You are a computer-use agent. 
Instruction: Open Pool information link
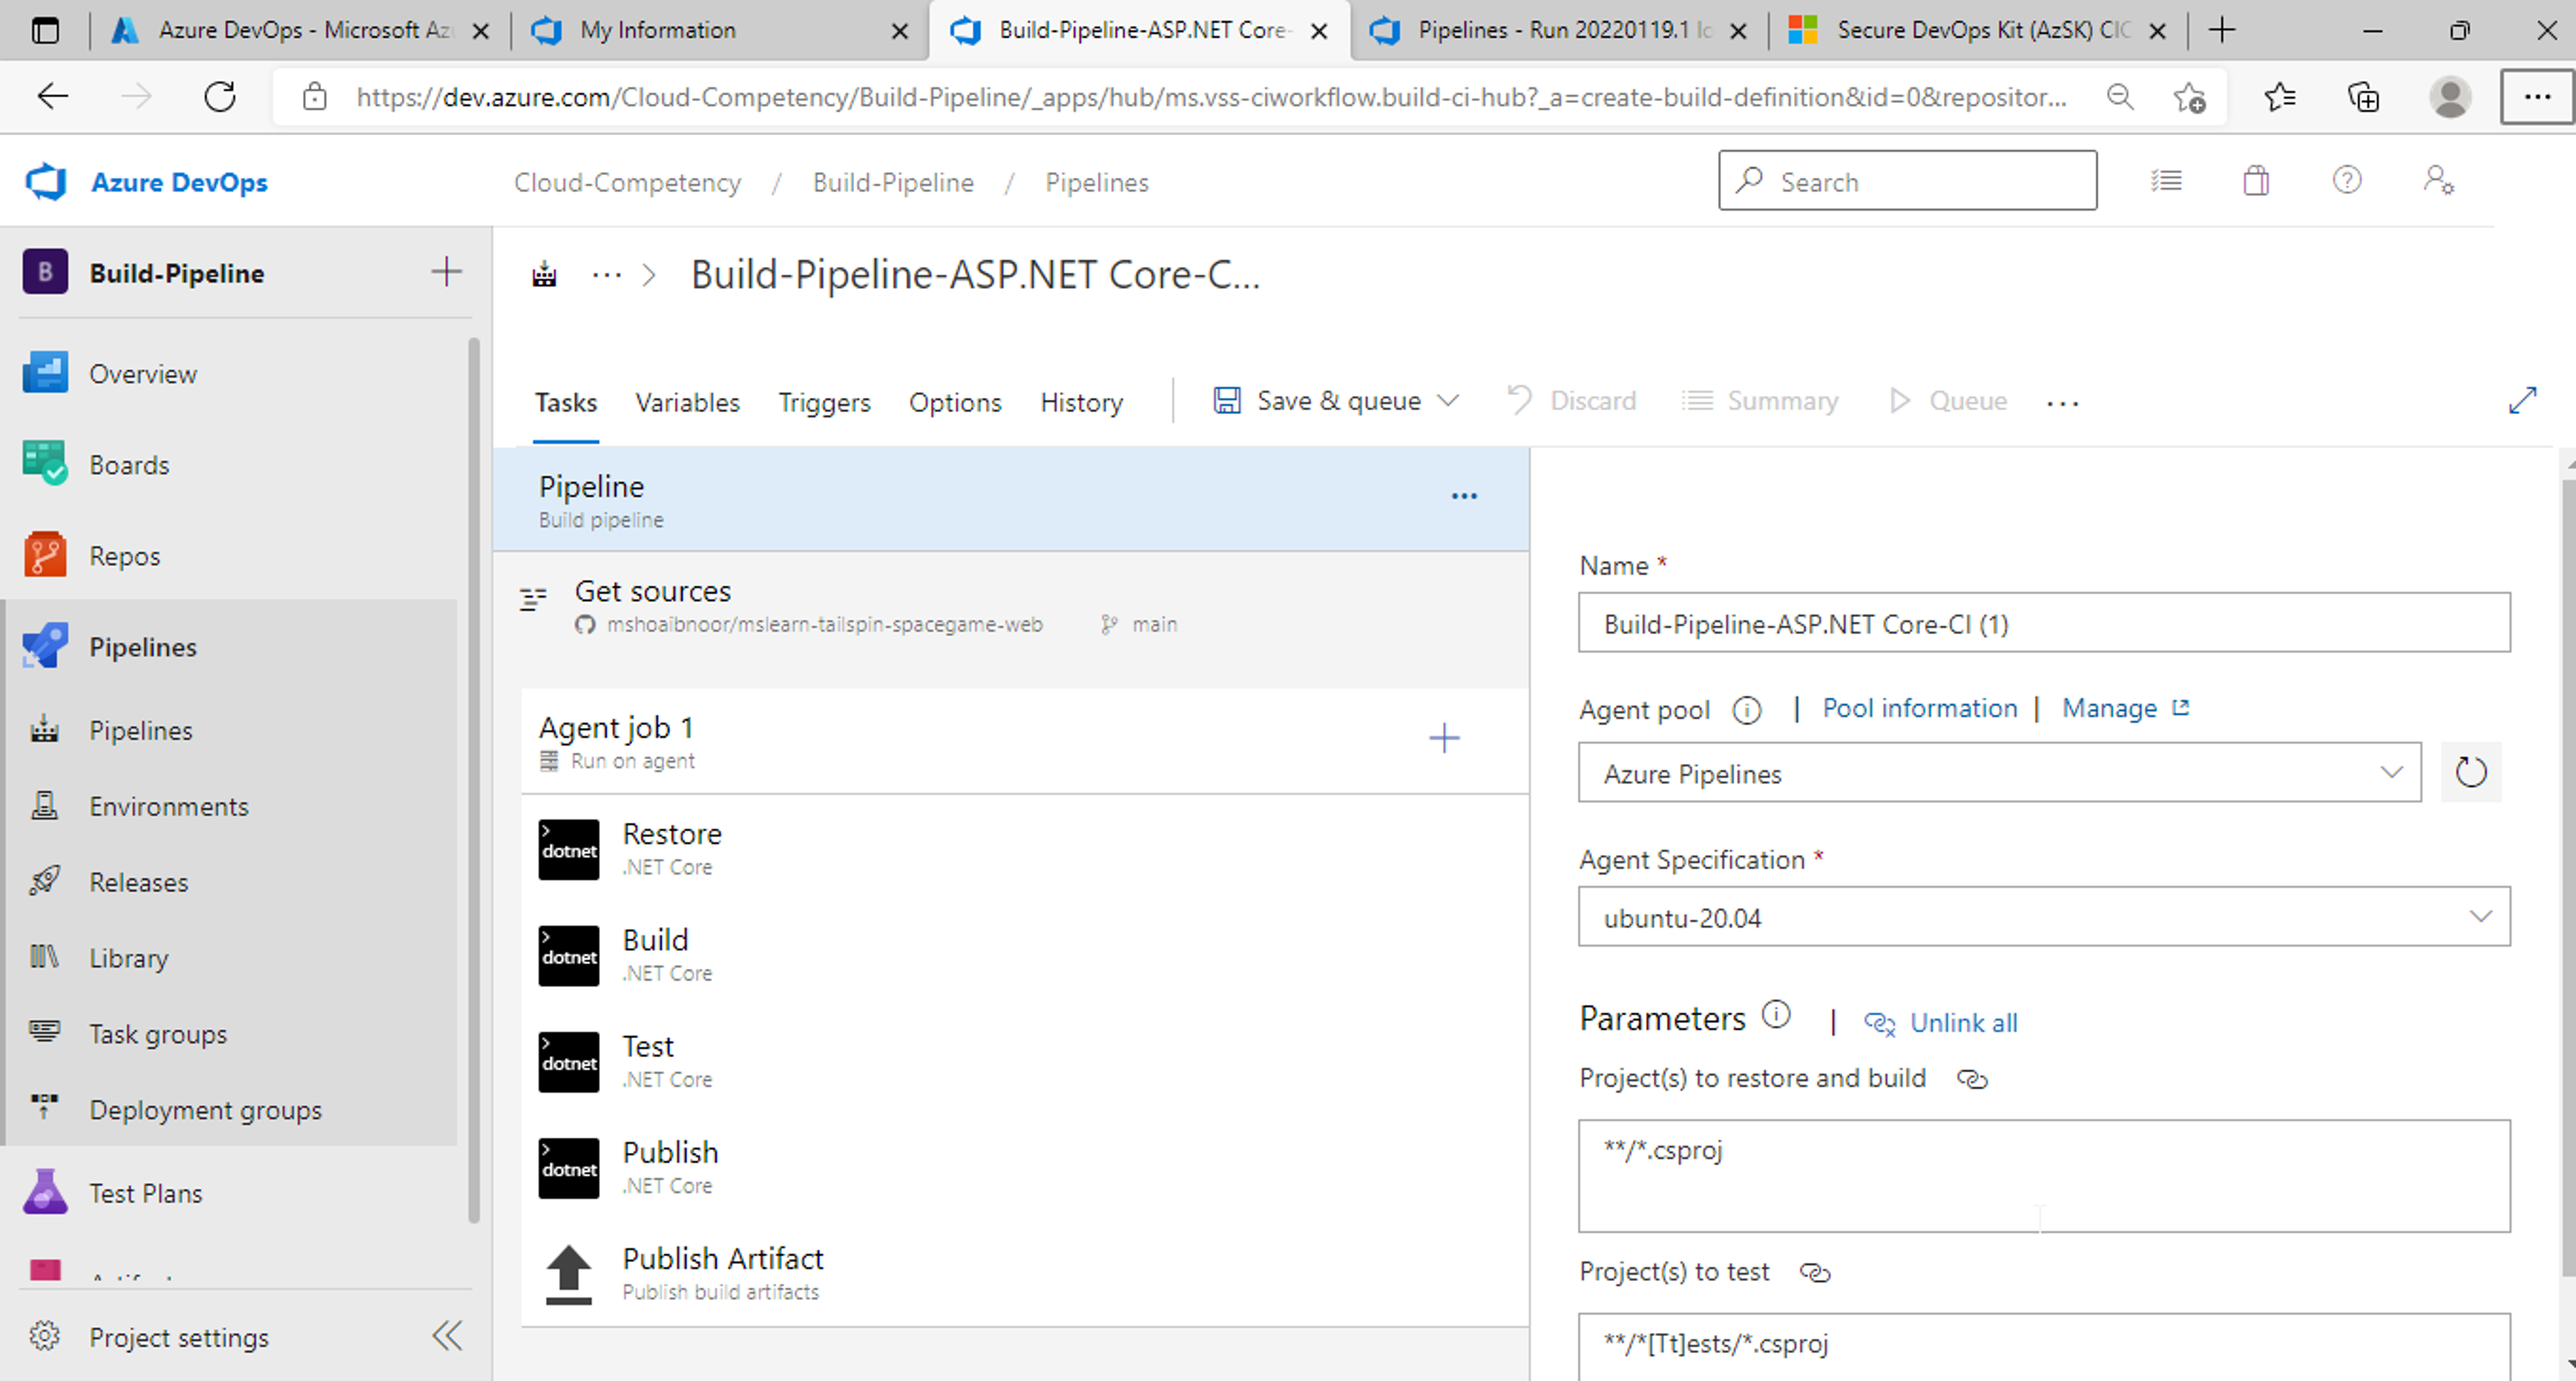tap(1919, 708)
